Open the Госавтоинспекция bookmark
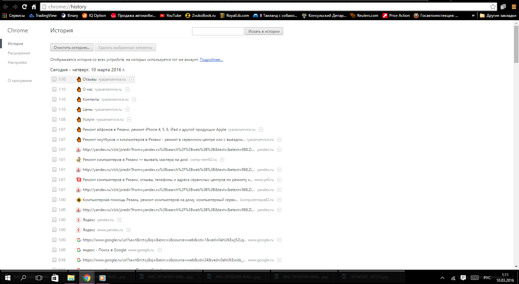Screen dimensions: 519x284 pyautogui.click(x=436, y=16)
